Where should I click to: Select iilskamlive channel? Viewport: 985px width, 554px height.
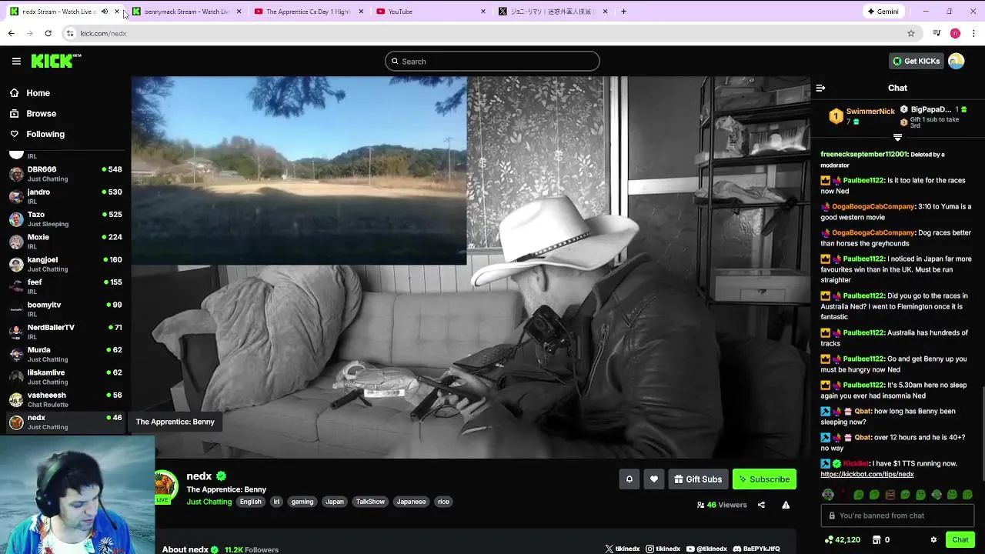pos(65,377)
